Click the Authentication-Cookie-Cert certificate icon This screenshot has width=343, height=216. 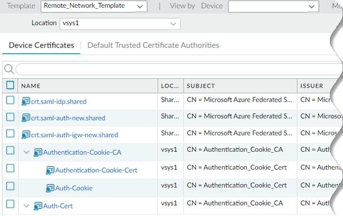[50, 170]
